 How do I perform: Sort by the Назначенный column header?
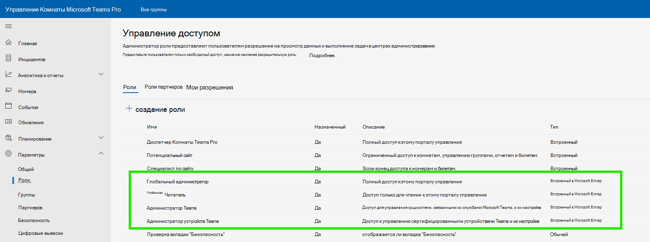coord(330,127)
